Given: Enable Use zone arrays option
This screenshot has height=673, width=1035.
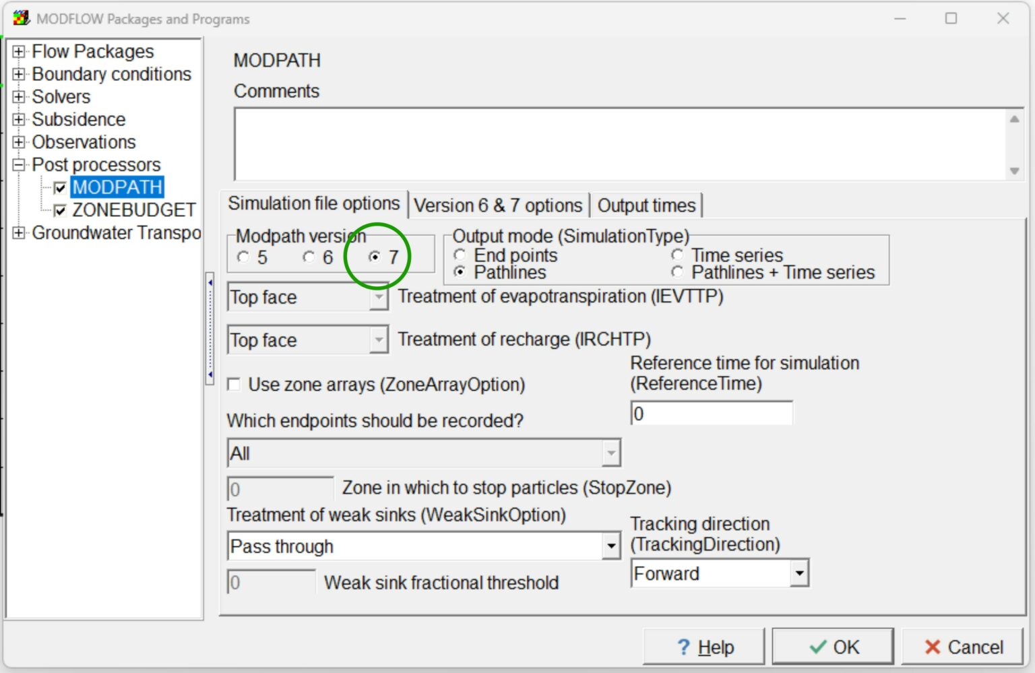Looking at the screenshot, I should [x=234, y=384].
